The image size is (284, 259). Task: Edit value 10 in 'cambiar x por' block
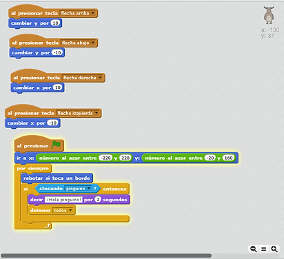point(58,87)
